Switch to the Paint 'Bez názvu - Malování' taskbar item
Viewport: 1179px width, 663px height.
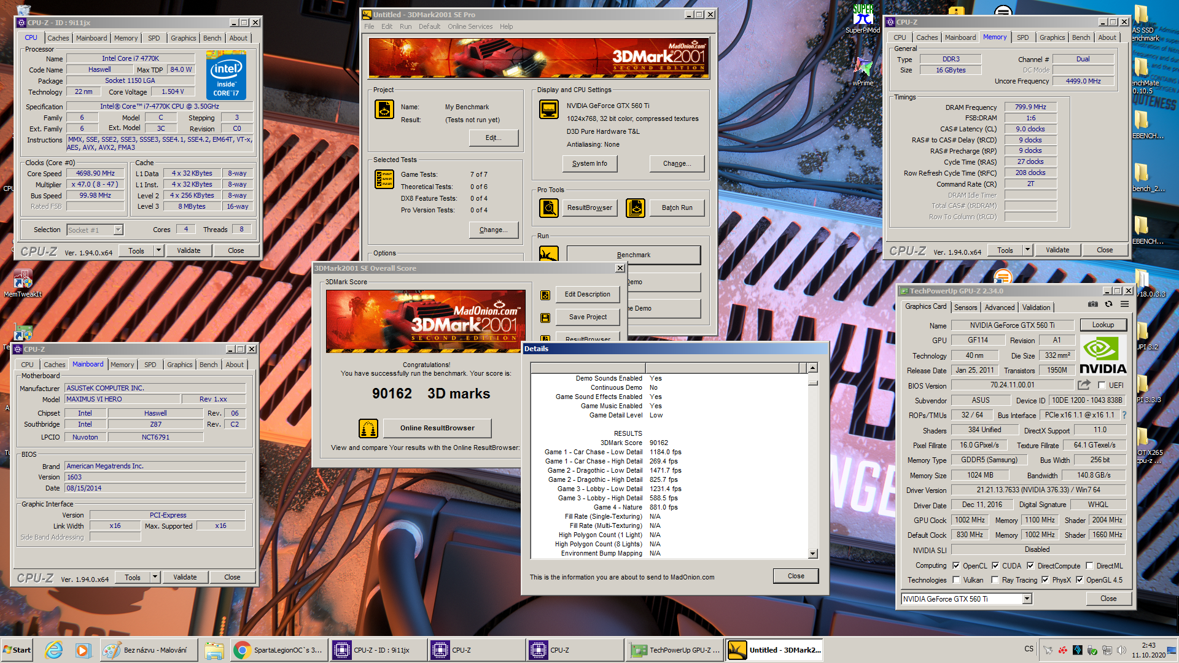tap(149, 650)
